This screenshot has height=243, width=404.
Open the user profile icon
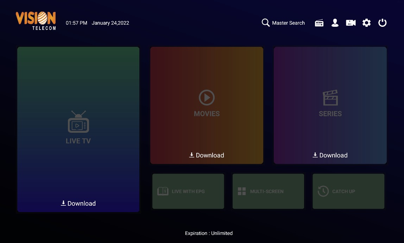(x=335, y=23)
